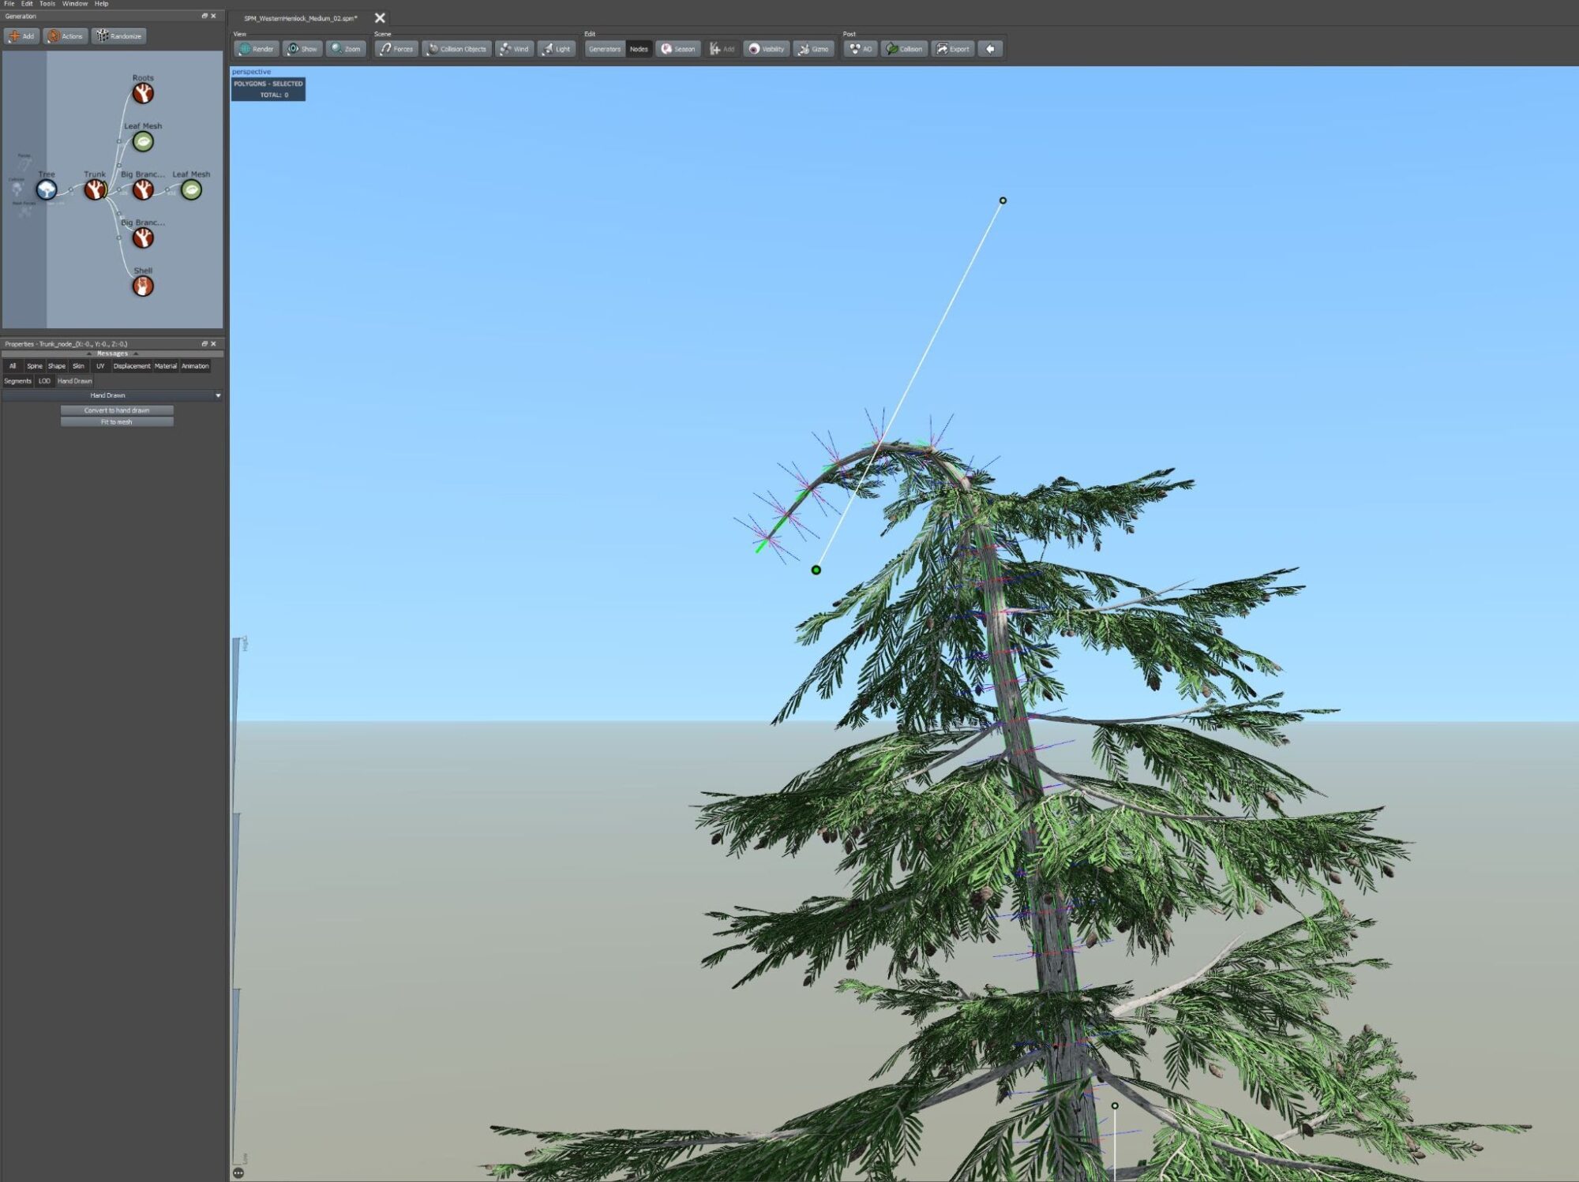Toggle the Visibility option
Screen dimensions: 1579x1182
click(x=766, y=49)
